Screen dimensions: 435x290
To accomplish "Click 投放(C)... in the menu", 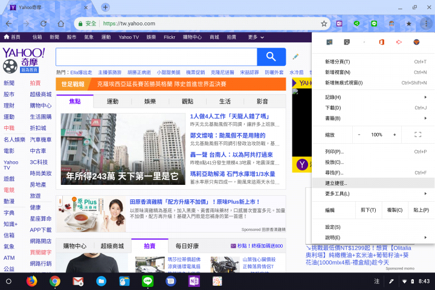I will pyautogui.click(x=373, y=162).
